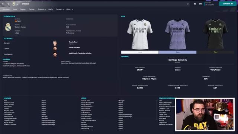Select the white Home kit colour bar
The height and width of the screenshot is (134, 238).
pos(140,52)
